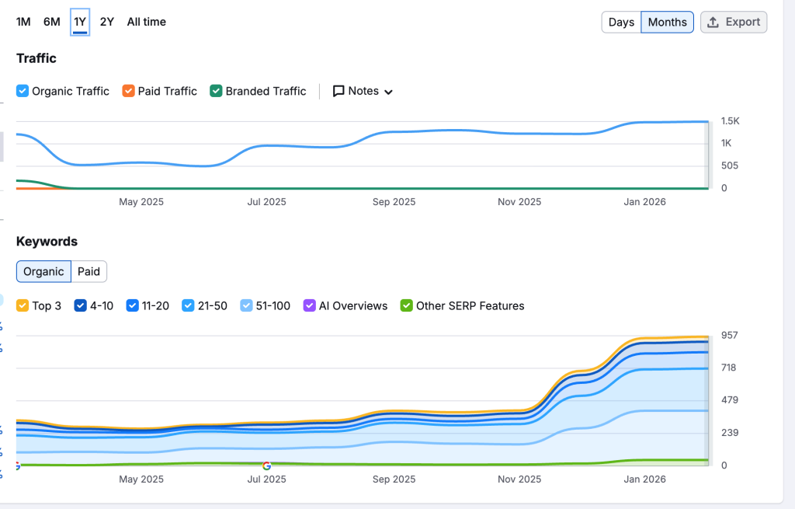Select the 1M time range tab
795x509 pixels.
pyautogui.click(x=23, y=22)
